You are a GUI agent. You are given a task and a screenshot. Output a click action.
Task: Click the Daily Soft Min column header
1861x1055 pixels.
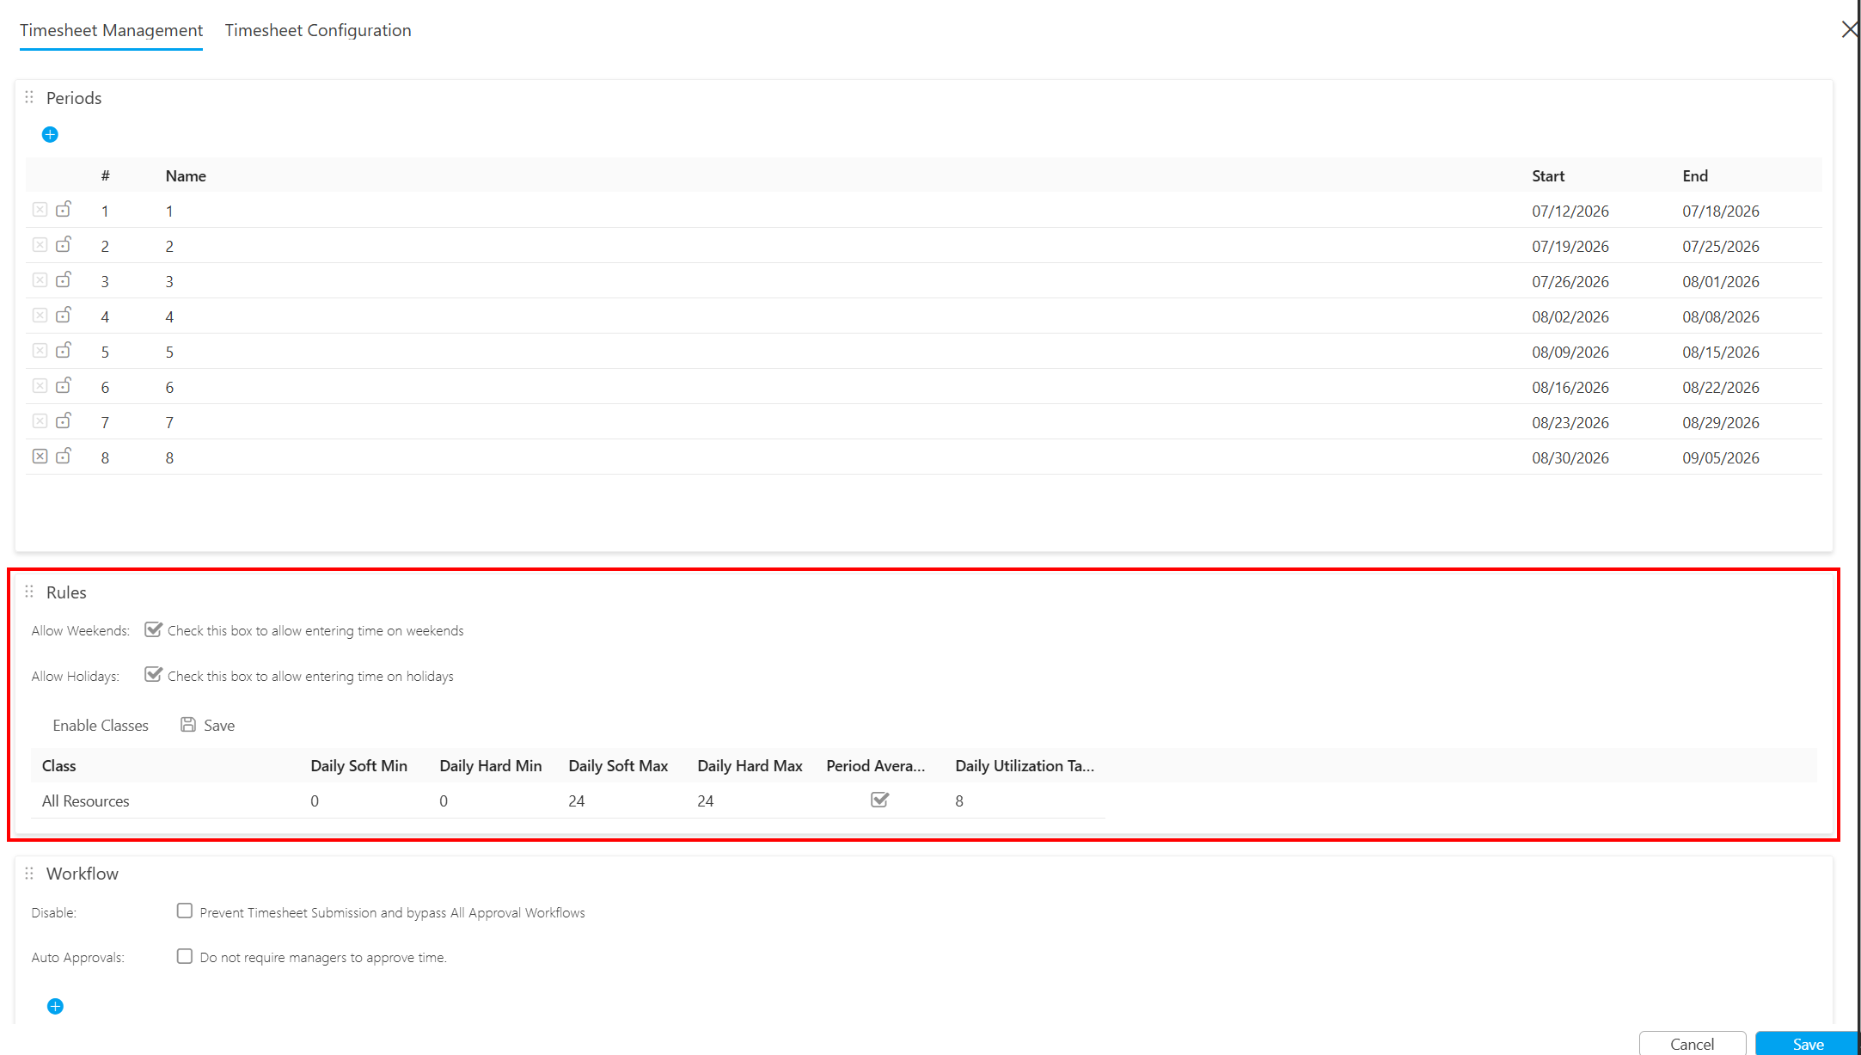359,765
